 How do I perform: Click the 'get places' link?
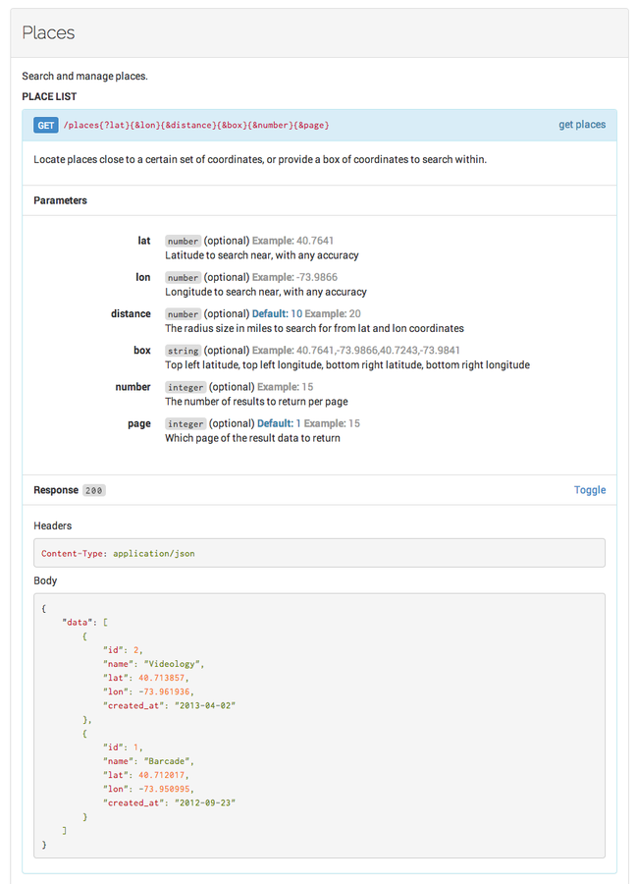582,125
